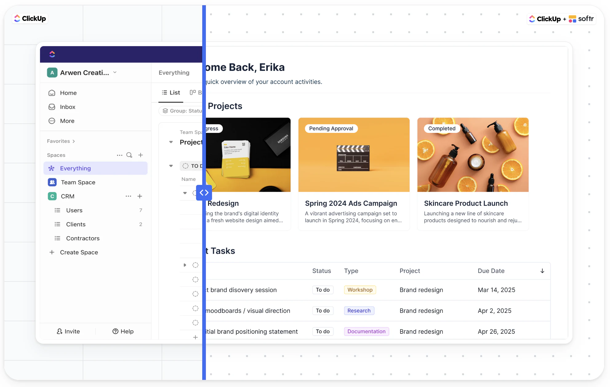The width and height of the screenshot is (610, 387).
Task: Click the ClickUp + softr logo badge
Action: point(561,19)
